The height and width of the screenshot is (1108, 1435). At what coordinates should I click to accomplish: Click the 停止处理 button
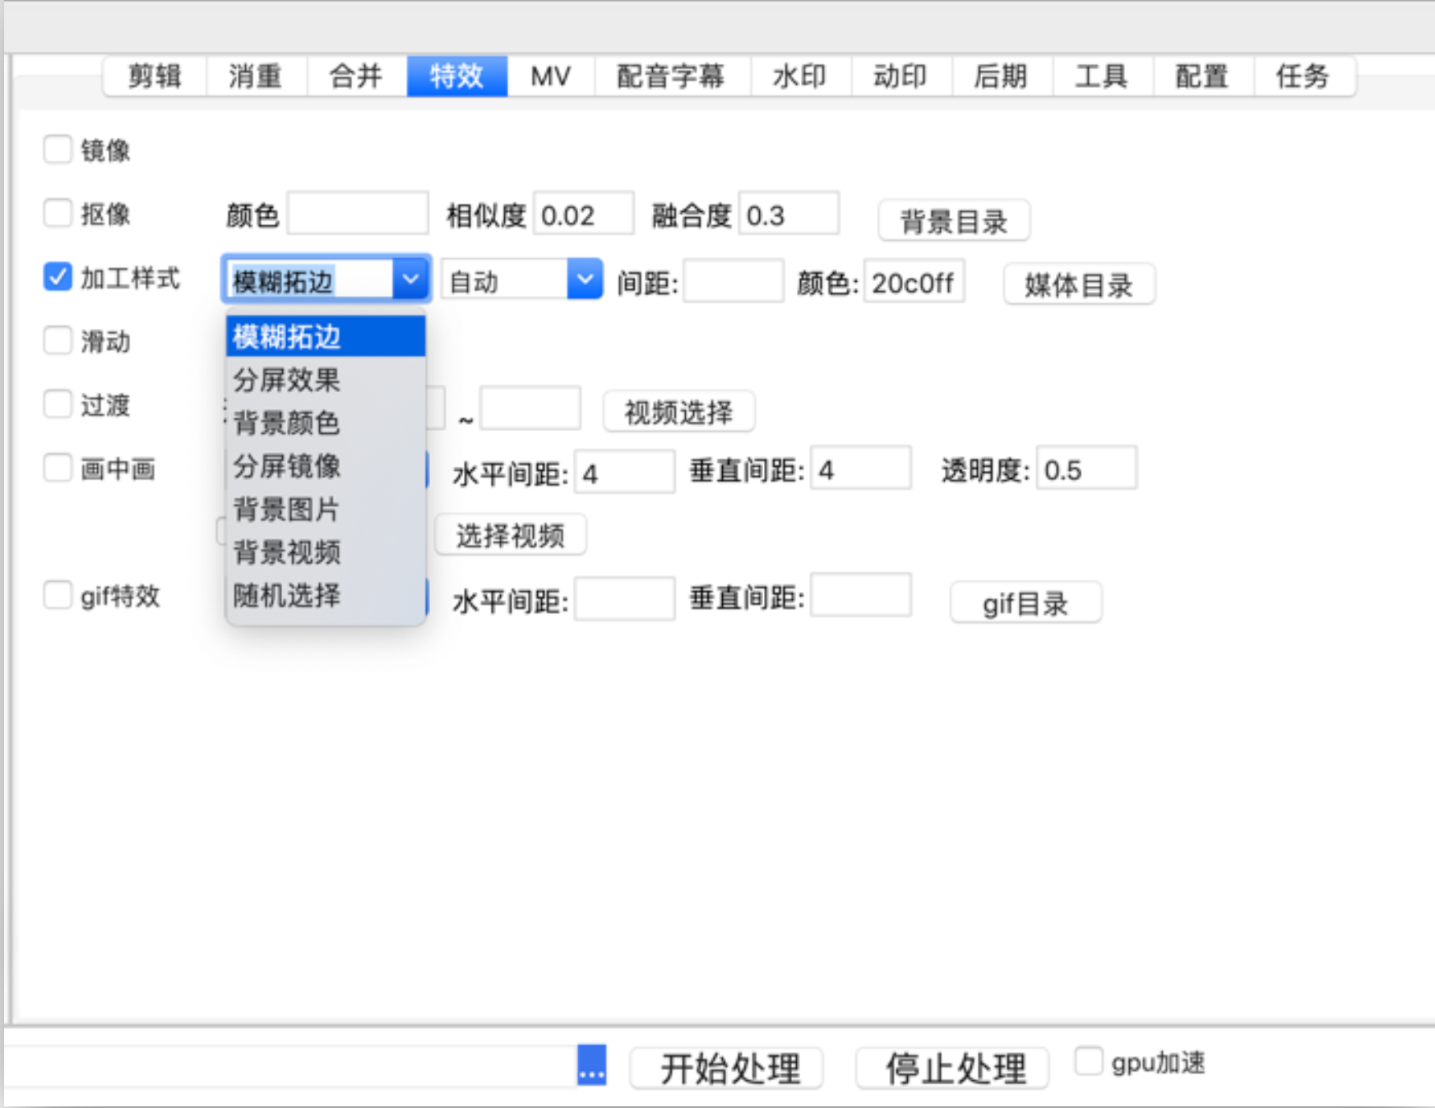(x=952, y=1069)
